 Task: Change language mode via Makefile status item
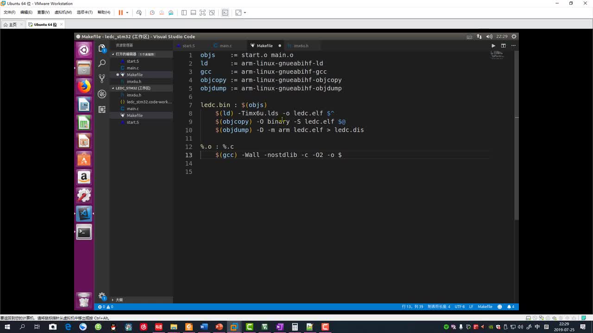point(485,307)
